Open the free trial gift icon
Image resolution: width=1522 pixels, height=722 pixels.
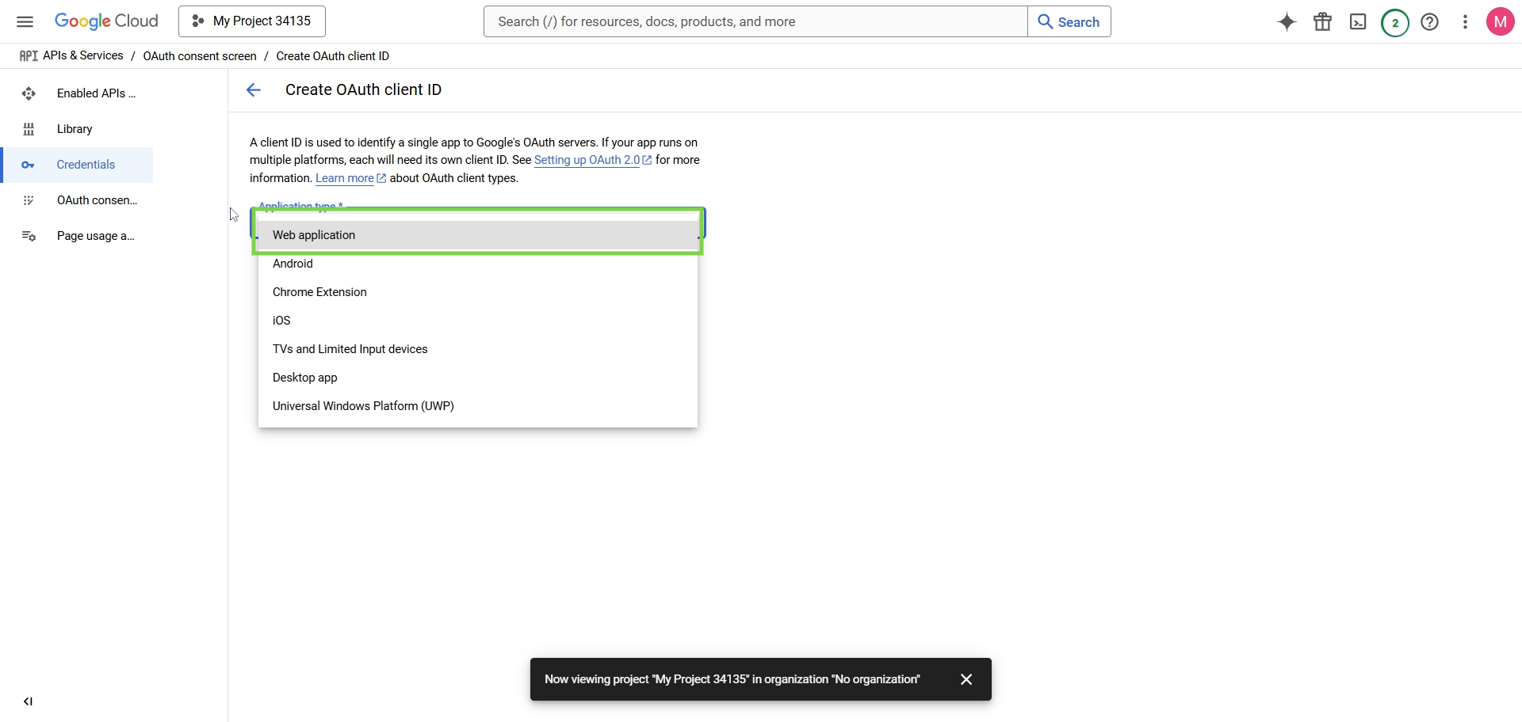click(1322, 21)
